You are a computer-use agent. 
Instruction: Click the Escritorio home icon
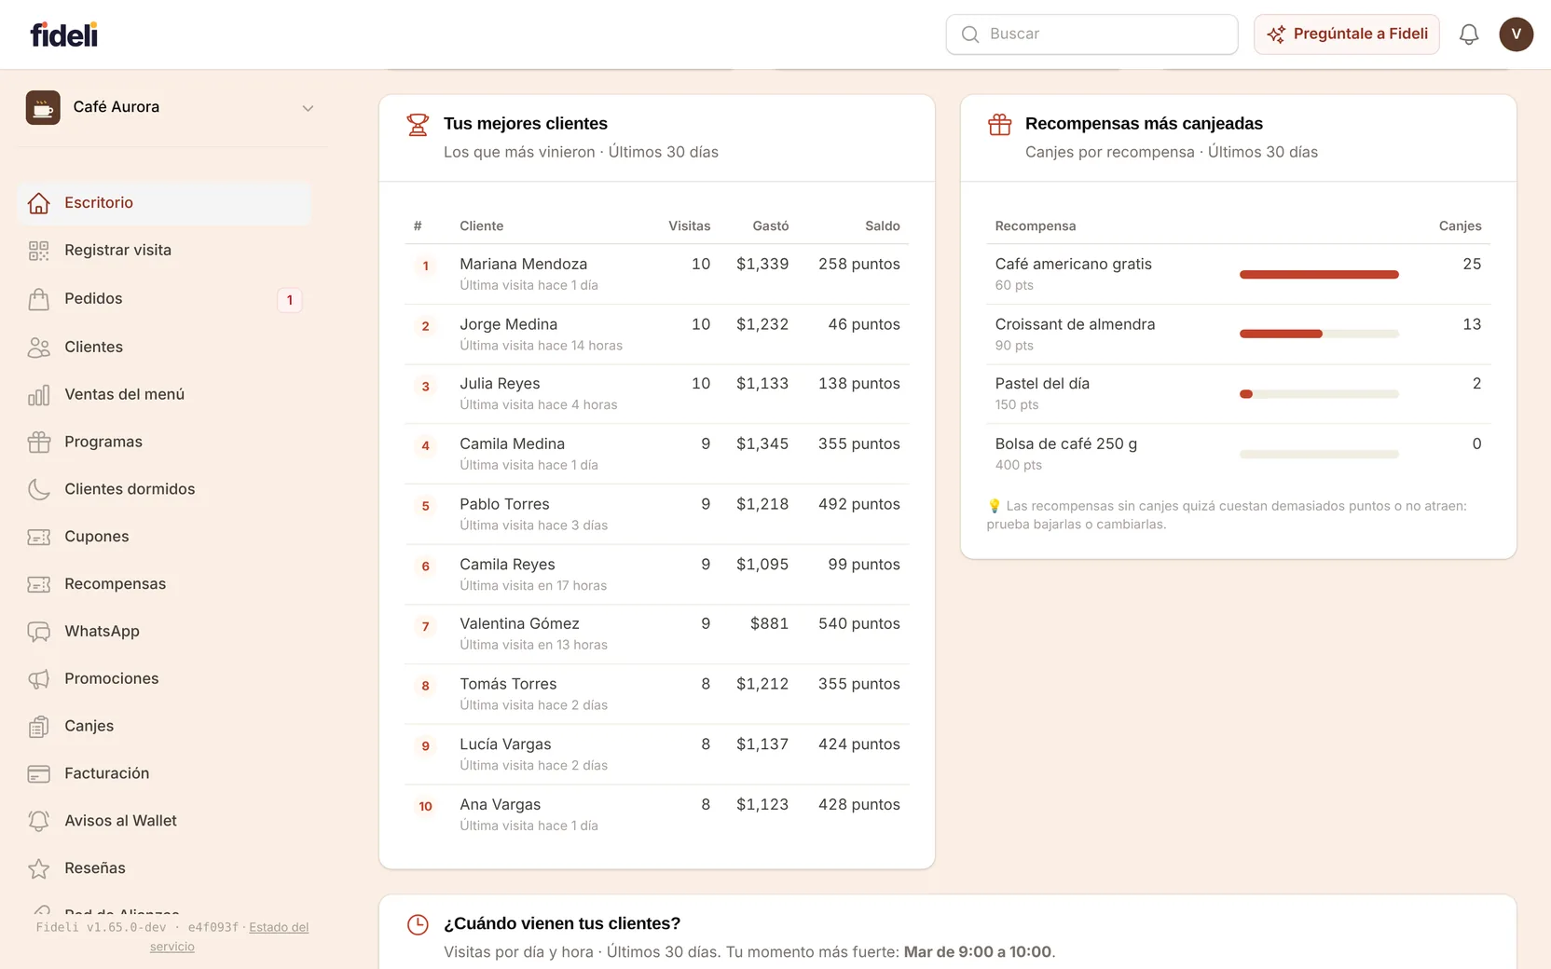(x=39, y=203)
